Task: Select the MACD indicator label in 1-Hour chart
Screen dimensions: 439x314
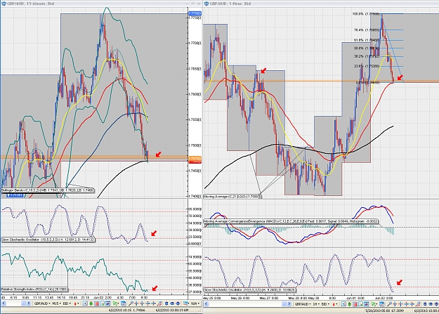Action: click(291, 221)
